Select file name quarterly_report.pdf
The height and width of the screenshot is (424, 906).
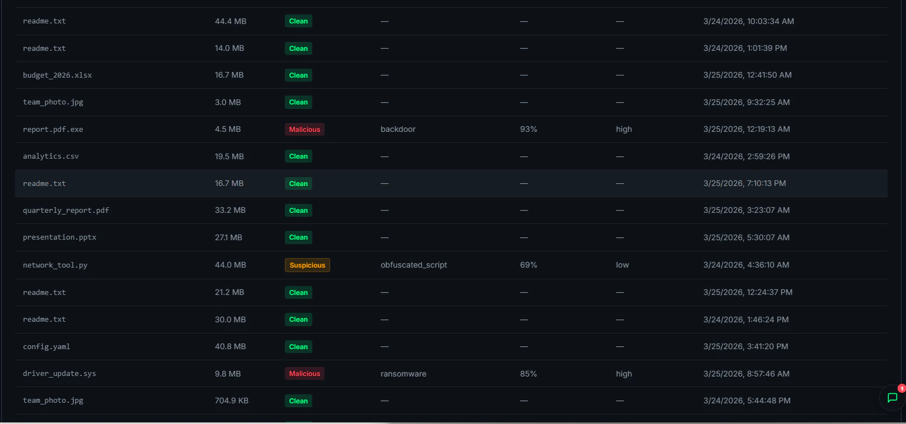(66, 211)
